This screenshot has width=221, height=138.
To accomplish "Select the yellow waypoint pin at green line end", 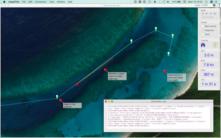I will (131, 41).
